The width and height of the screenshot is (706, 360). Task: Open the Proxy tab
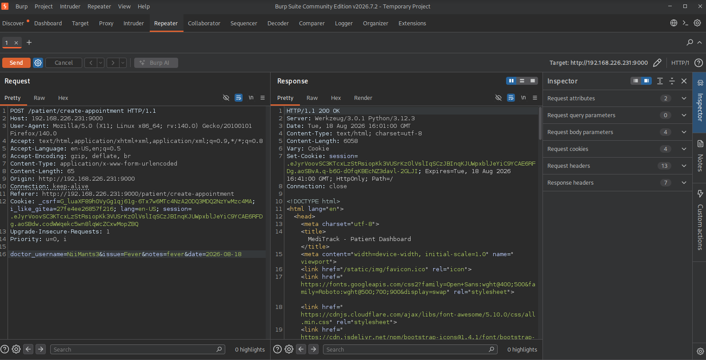(x=106, y=23)
